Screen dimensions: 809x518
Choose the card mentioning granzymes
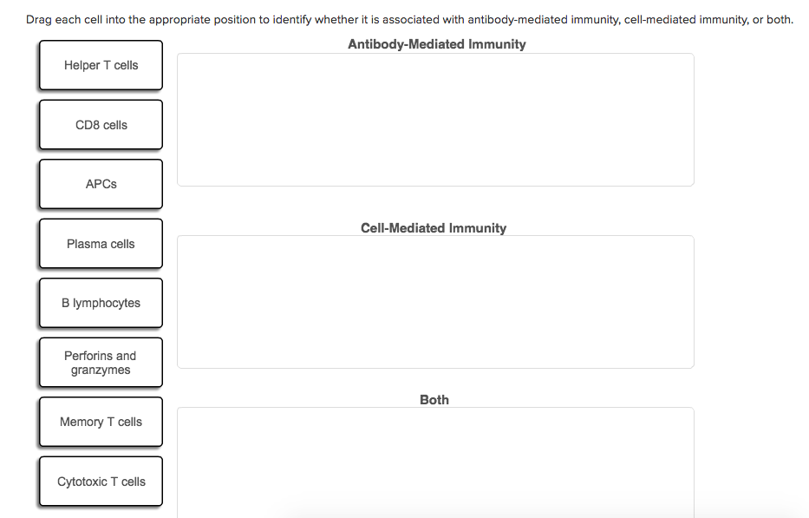click(x=101, y=363)
